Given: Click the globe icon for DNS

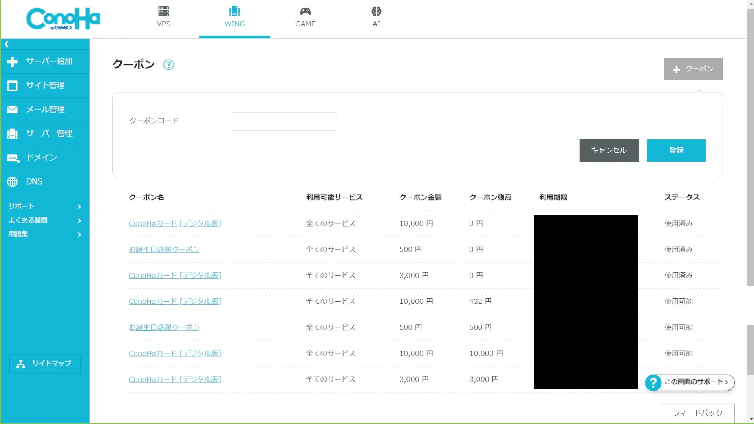Looking at the screenshot, I should [13, 182].
